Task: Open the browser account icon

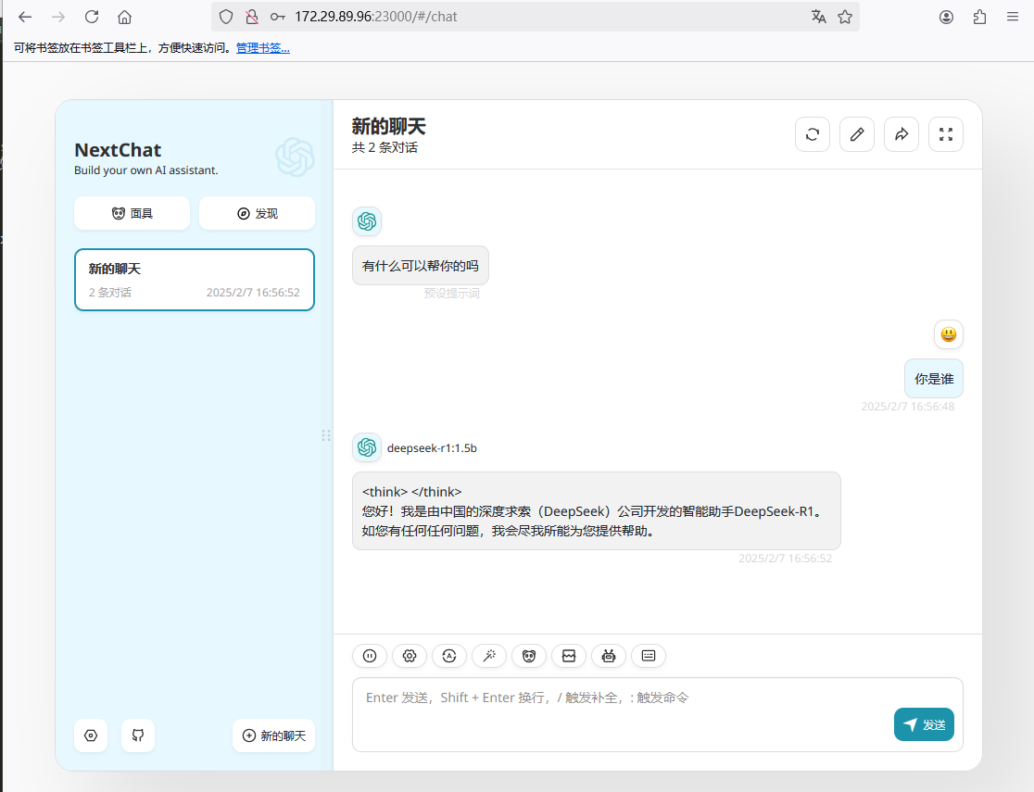Action: (946, 18)
